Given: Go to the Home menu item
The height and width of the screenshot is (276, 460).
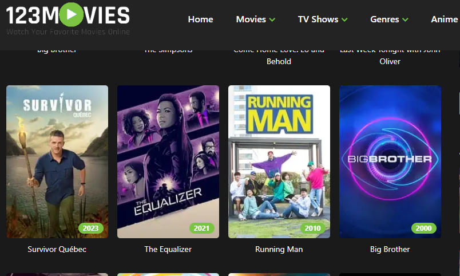Looking at the screenshot, I should pos(200,19).
